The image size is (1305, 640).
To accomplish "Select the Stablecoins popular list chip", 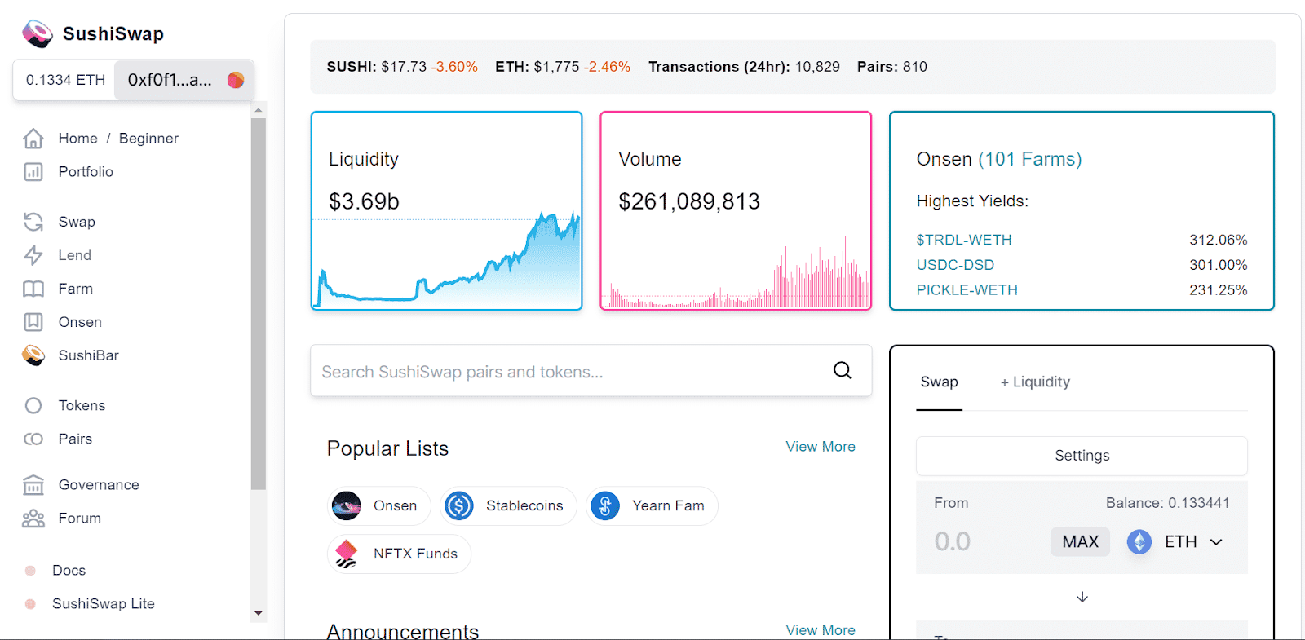I will tap(508, 506).
